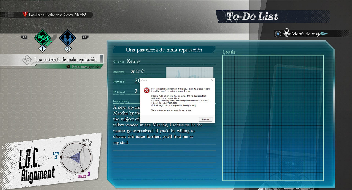
Task: Click the LB shoulder button prompt
Action: pos(24,37)
